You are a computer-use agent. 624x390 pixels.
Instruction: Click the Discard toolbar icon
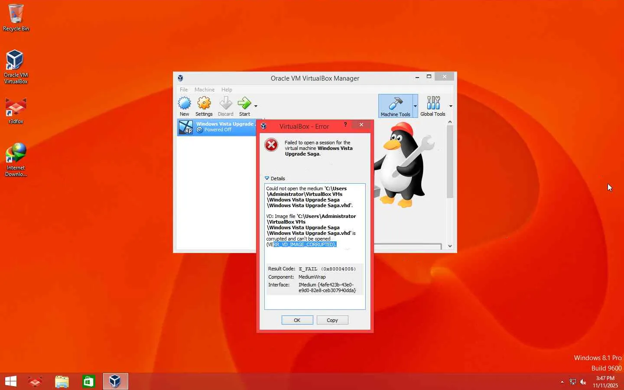[x=225, y=106]
